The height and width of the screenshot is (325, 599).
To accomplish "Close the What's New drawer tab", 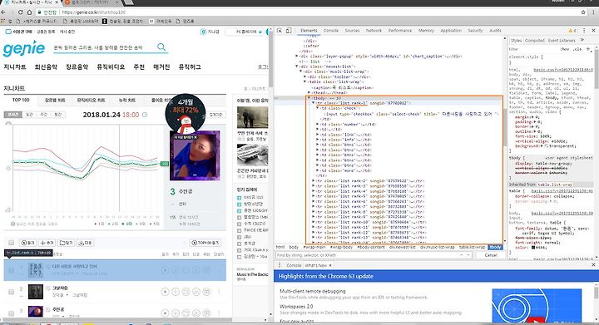I will coord(330,265).
